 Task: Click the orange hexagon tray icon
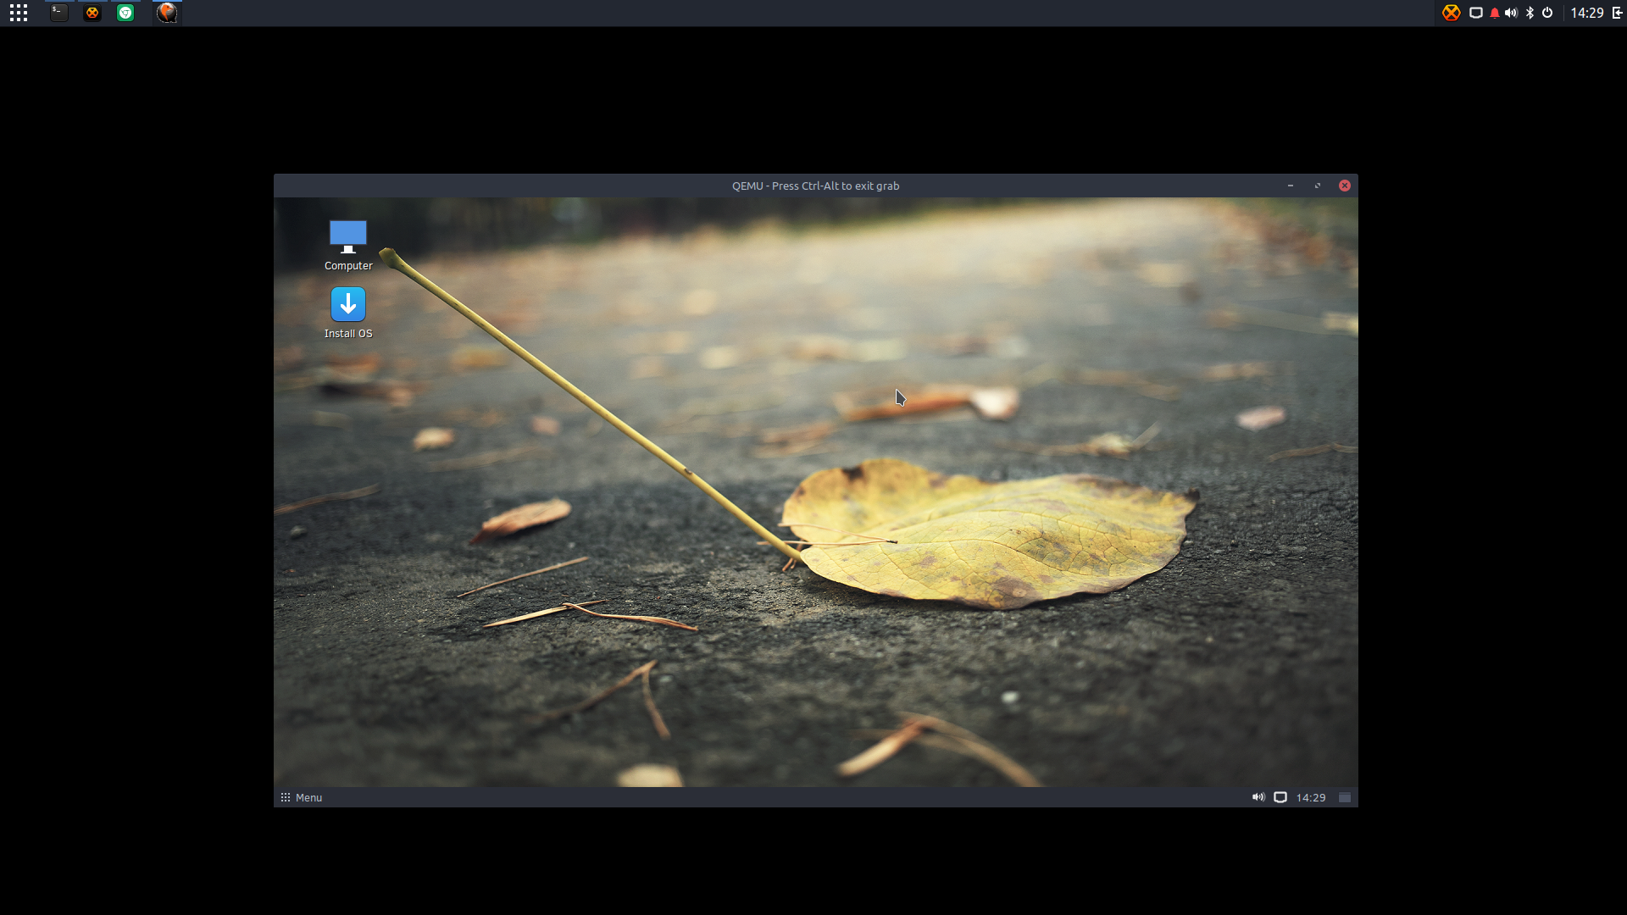[1452, 13]
